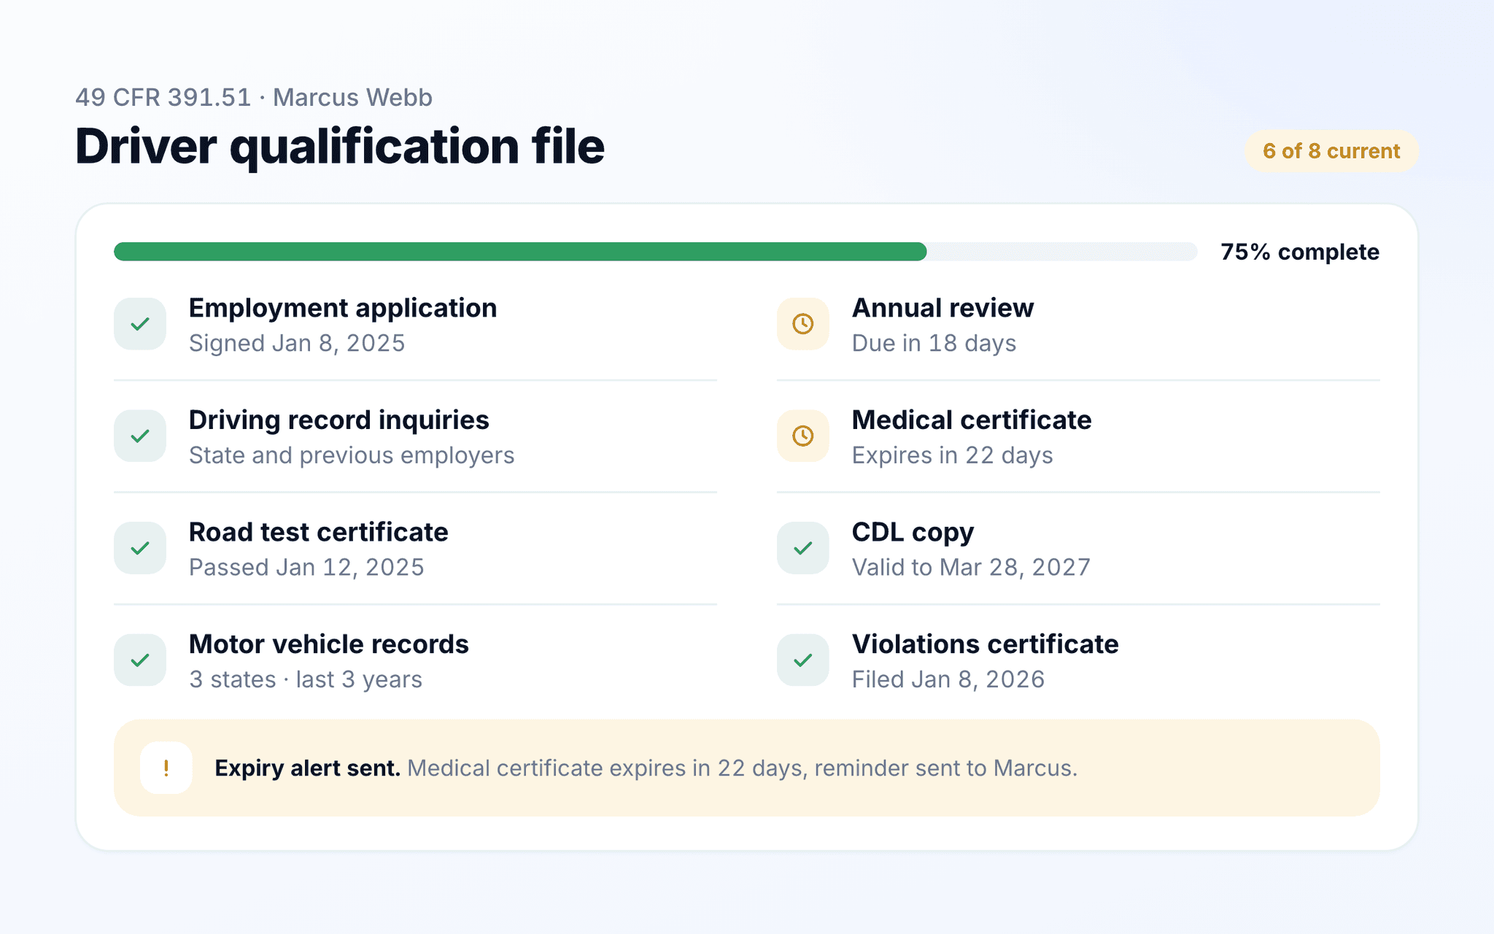Select the Violations certificate title
1494x934 pixels.
coord(986,644)
